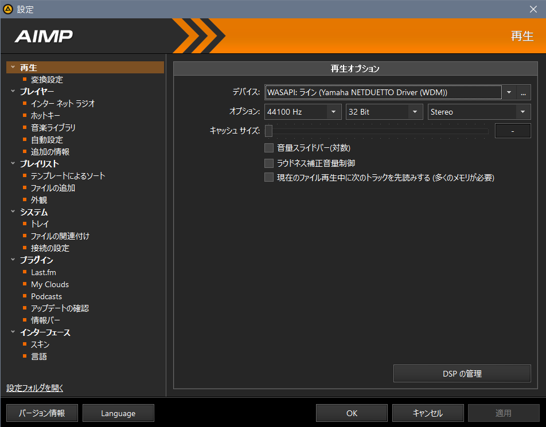Click the キャッシュ サイズ slider thumb
This screenshot has height=427, width=546.
click(x=268, y=131)
